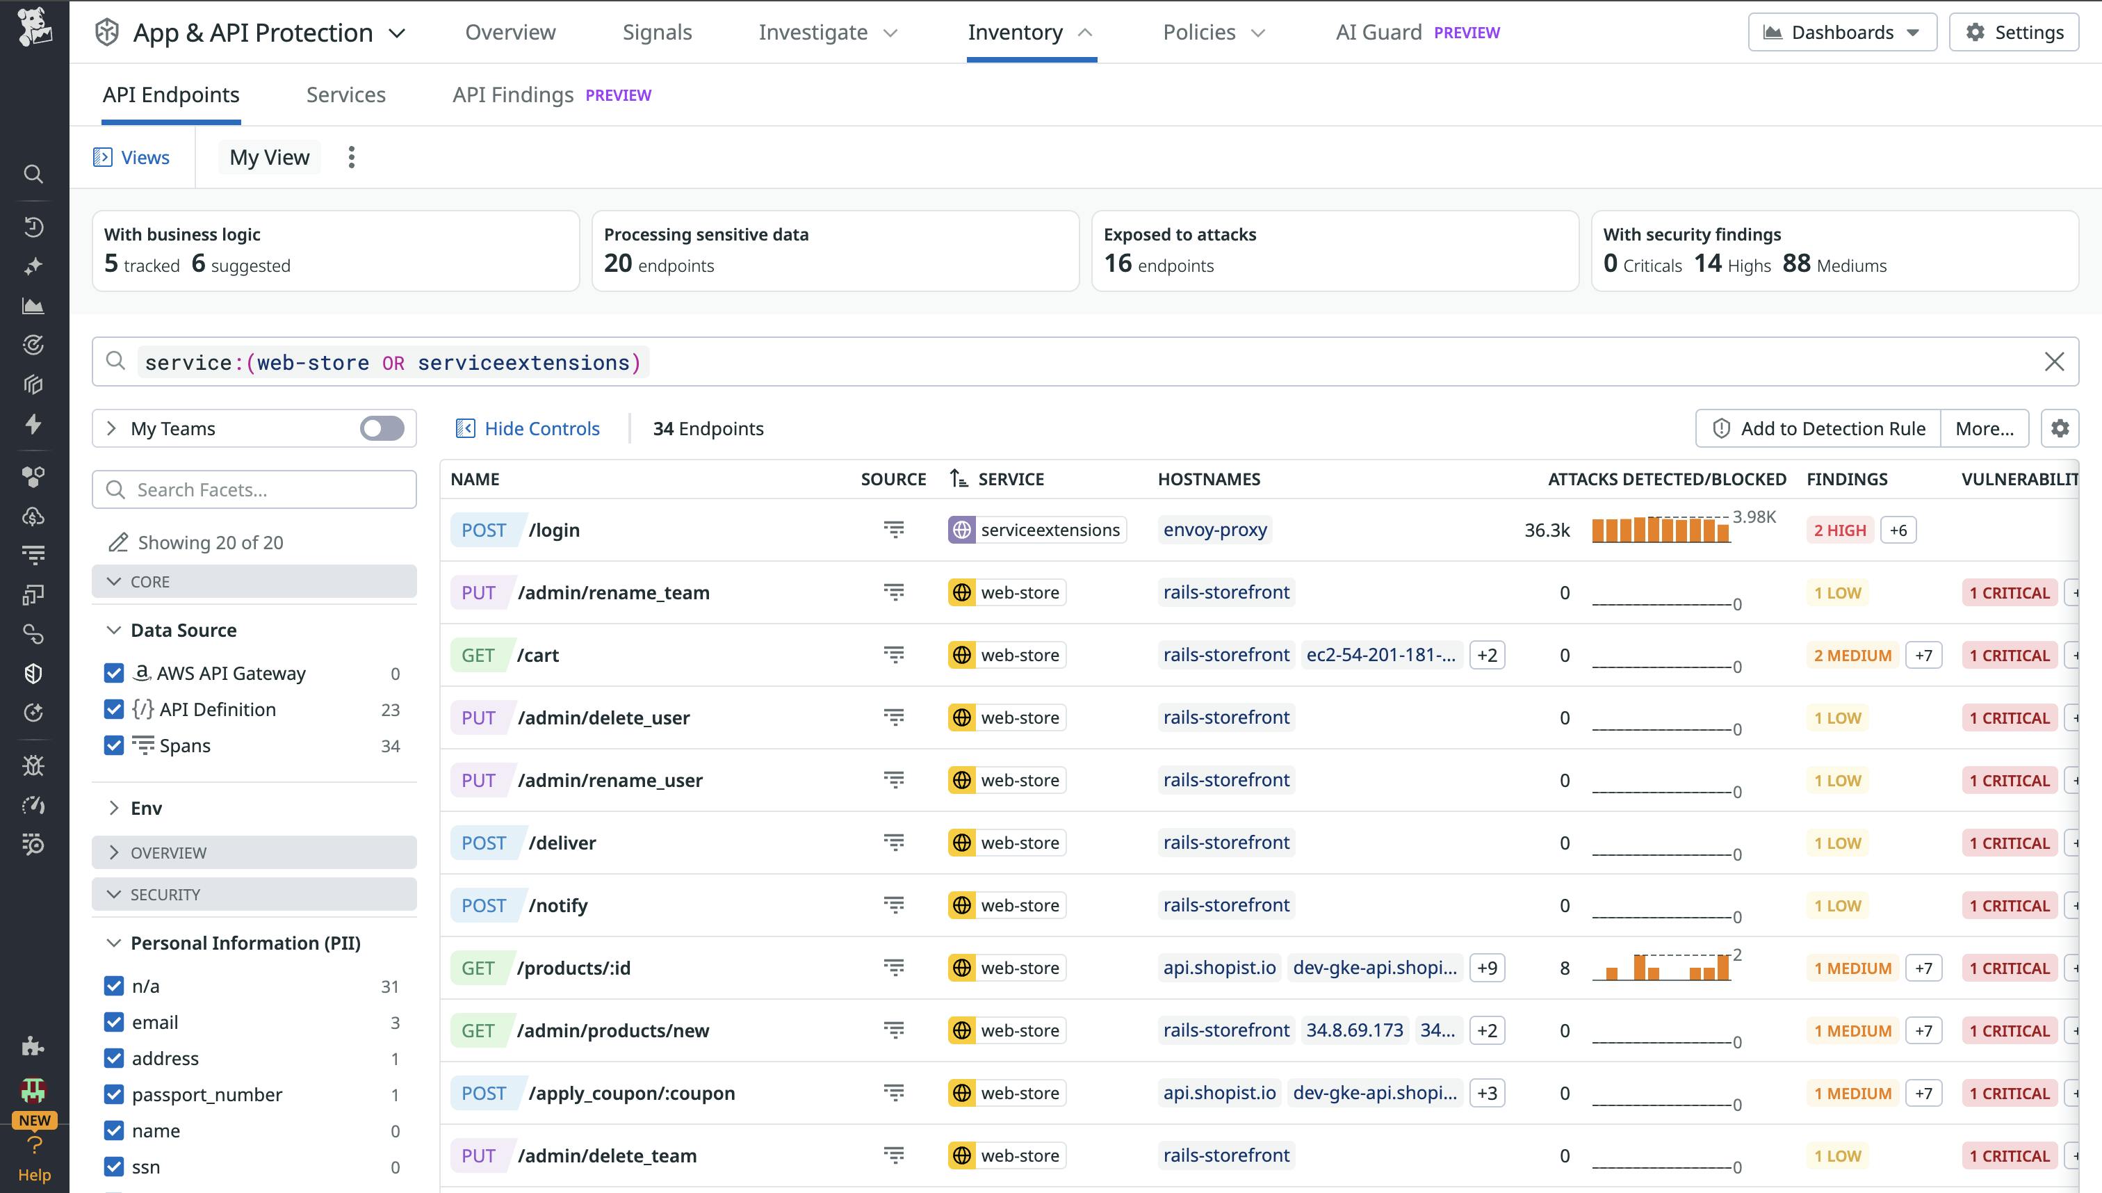The width and height of the screenshot is (2102, 1193).
Task: Open the table settings gear beside More button
Action: (2061, 428)
